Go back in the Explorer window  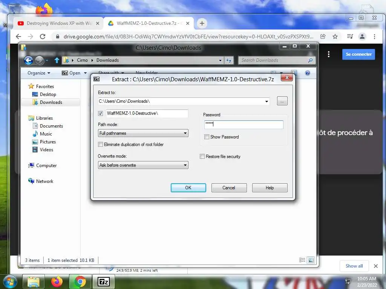point(28,60)
